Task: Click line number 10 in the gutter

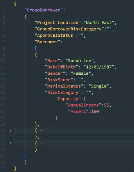Action: pyautogui.click(x=3, y=61)
